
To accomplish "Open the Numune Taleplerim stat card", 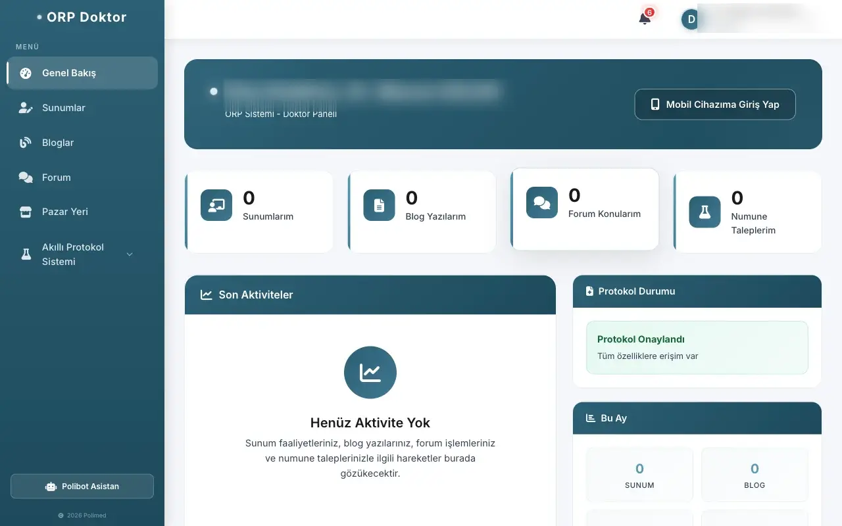I will click(x=747, y=212).
